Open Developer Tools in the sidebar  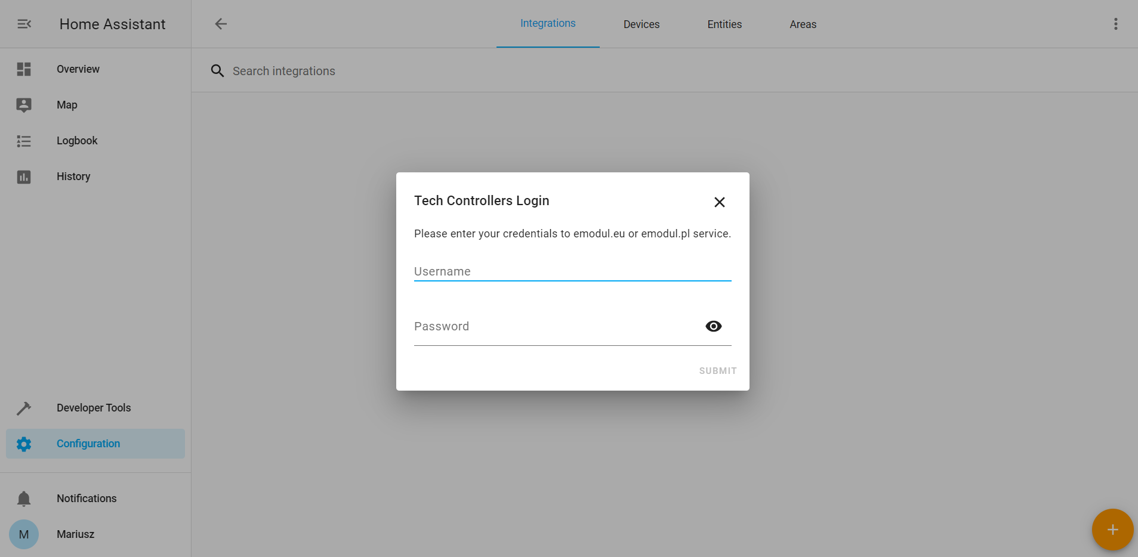point(95,408)
